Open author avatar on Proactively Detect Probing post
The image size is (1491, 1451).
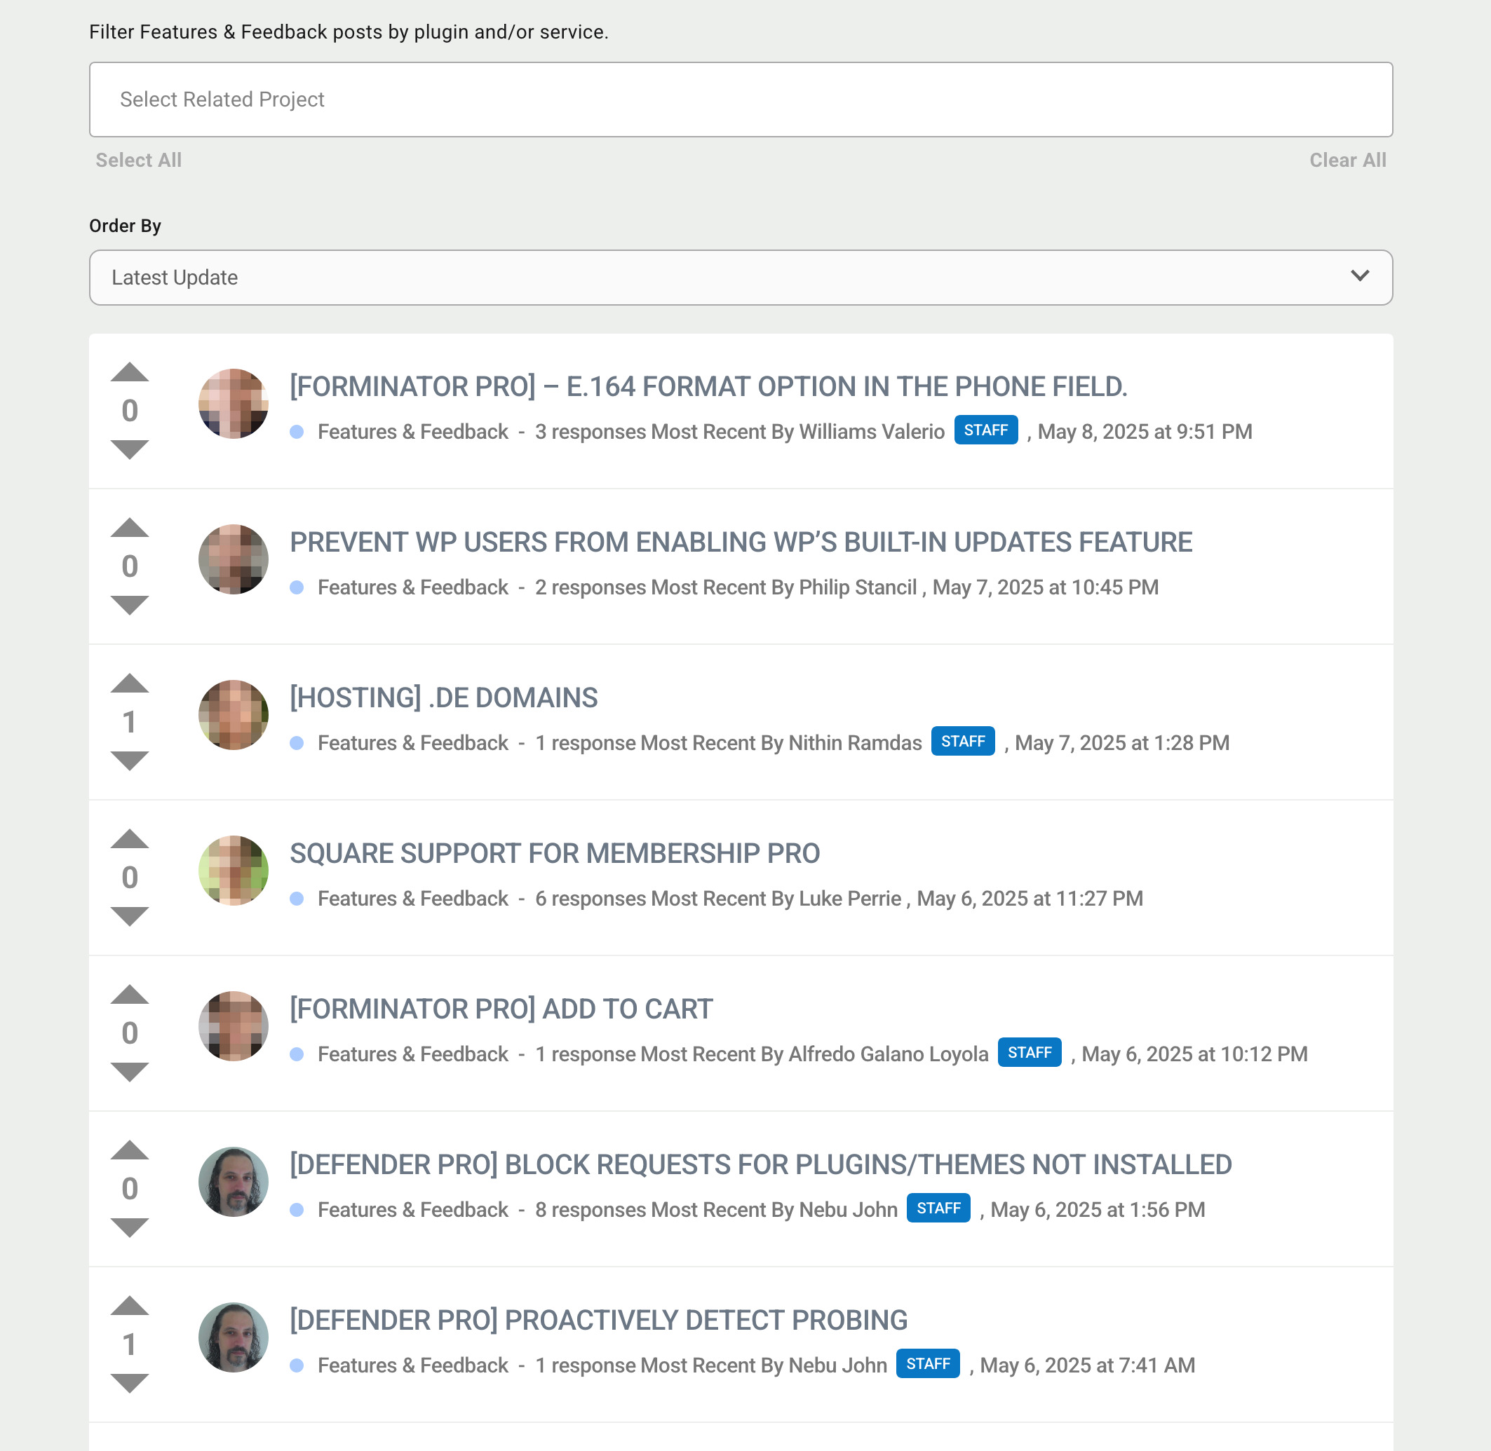(234, 1337)
